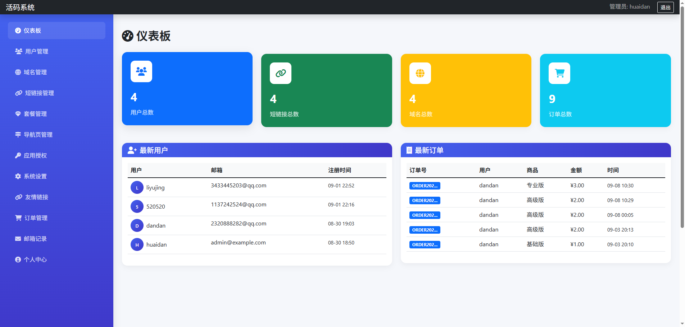Click the 活码系统 brand title
Screen dimensions: 685x327
20,7
